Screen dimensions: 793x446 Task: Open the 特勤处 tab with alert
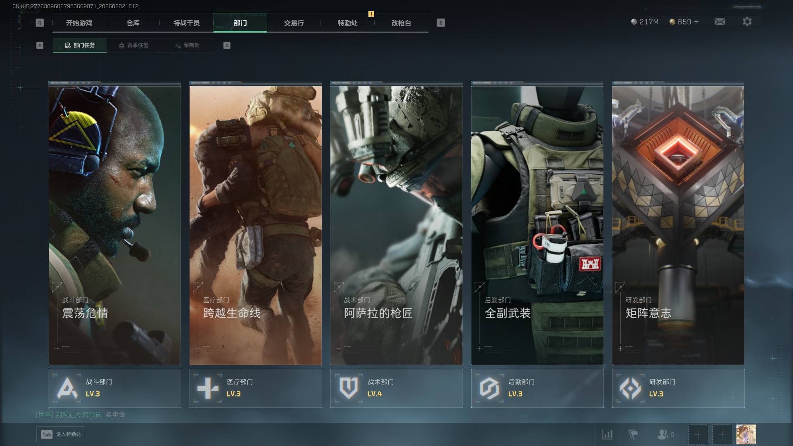pos(347,23)
